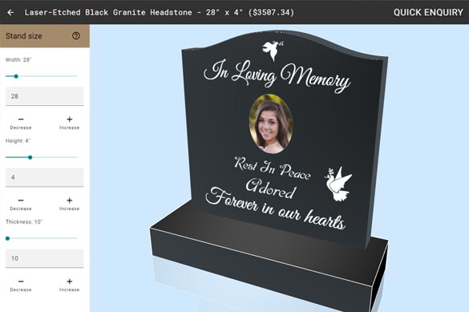Decrease the stand width with minus icon
The height and width of the screenshot is (312, 469).
pyautogui.click(x=21, y=120)
